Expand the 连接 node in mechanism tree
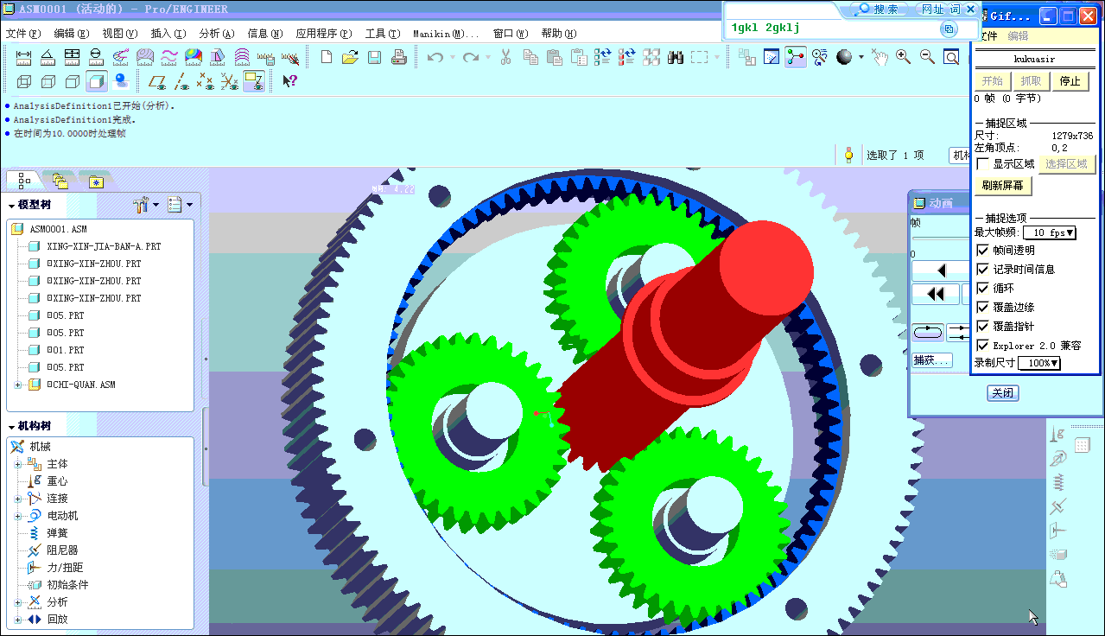The width and height of the screenshot is (1105, 636). [x=18, y=499]
